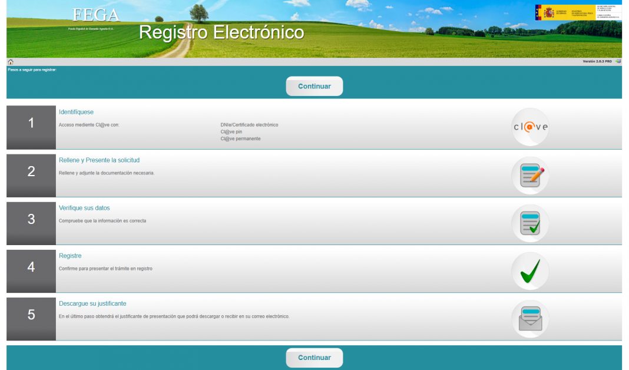Click the number 3 step box
This screenshot has height=370, width=629.
point(31,223)
